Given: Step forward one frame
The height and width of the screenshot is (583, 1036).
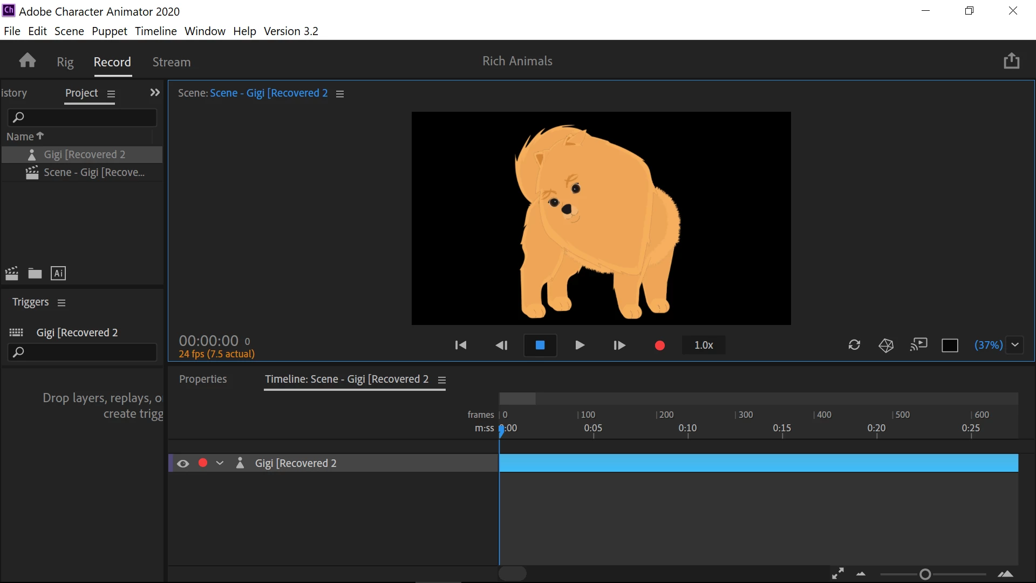Looking at the screenshot, I should 619,345.
